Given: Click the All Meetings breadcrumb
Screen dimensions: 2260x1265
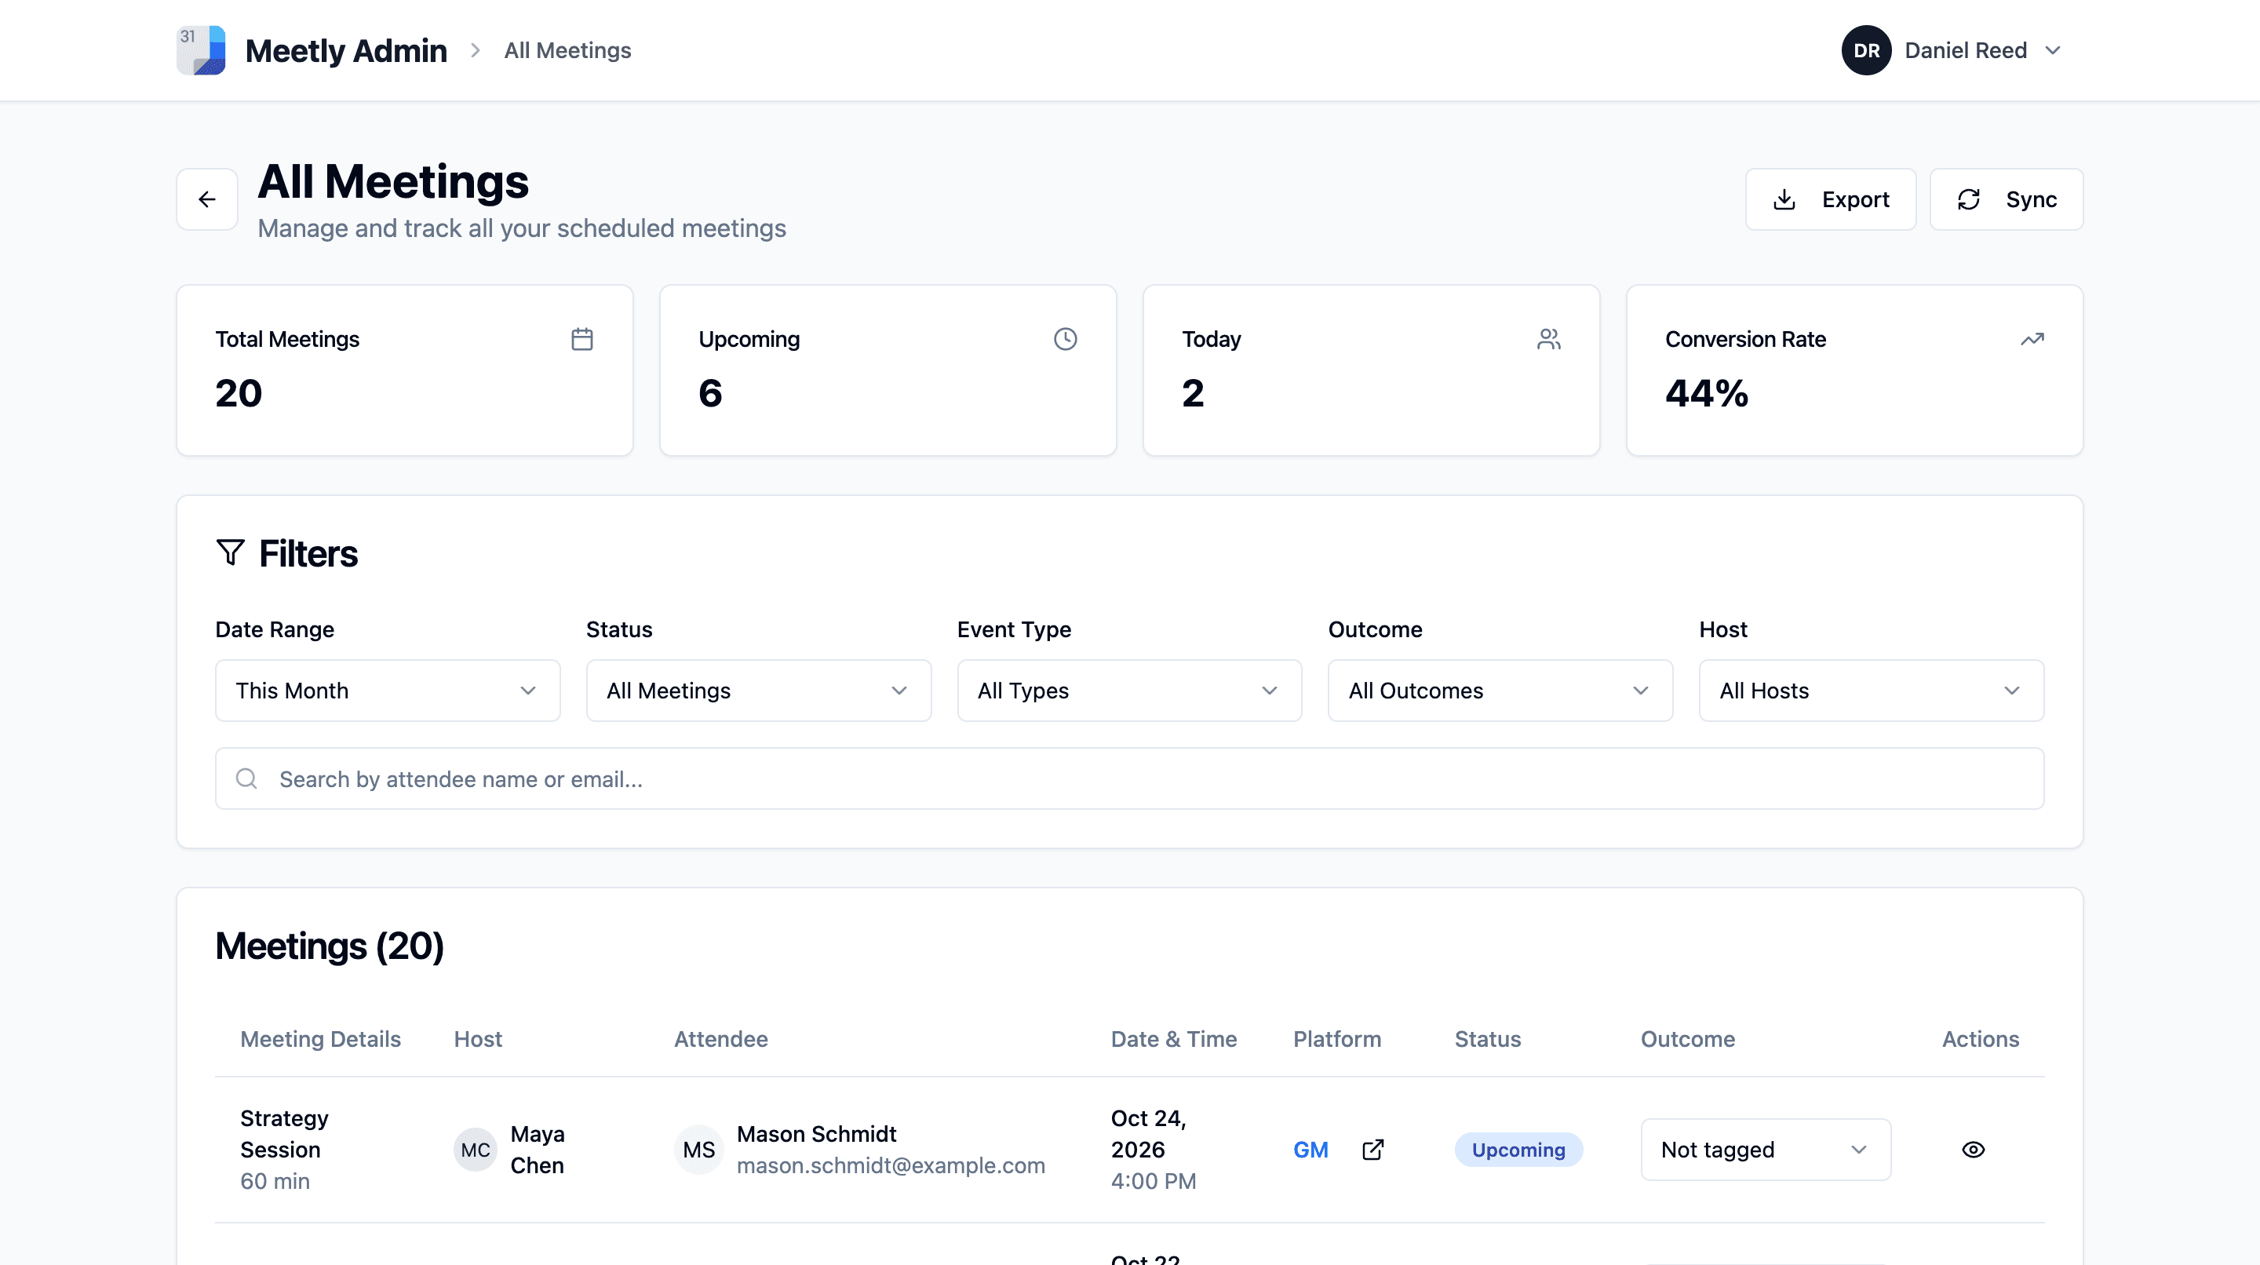Looking at the screenshot, I should (x=567, y=50).
